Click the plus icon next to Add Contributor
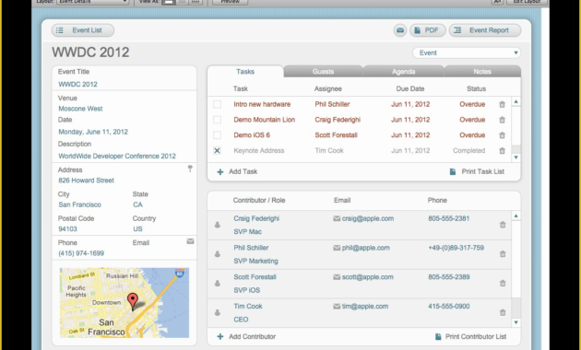 220,337
